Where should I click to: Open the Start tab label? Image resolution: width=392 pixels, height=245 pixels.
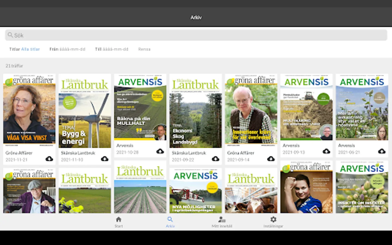[x=119, y=226]
